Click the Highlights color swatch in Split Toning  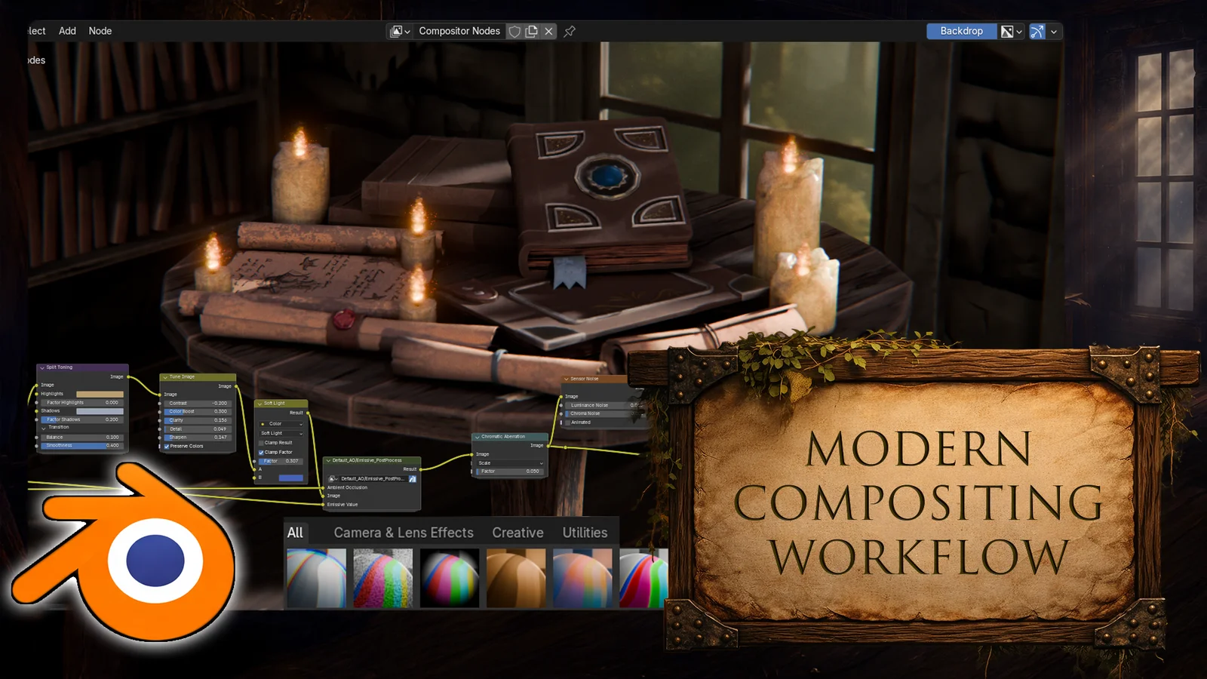100,393
